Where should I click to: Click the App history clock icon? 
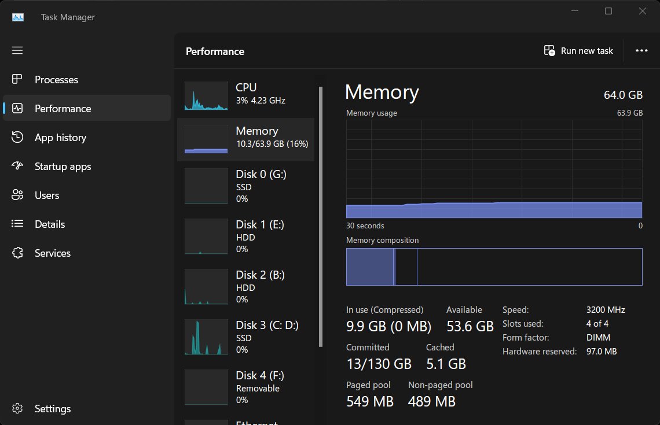click(17, 137)
